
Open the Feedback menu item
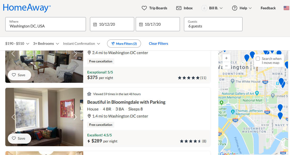[x=268, y=8]
